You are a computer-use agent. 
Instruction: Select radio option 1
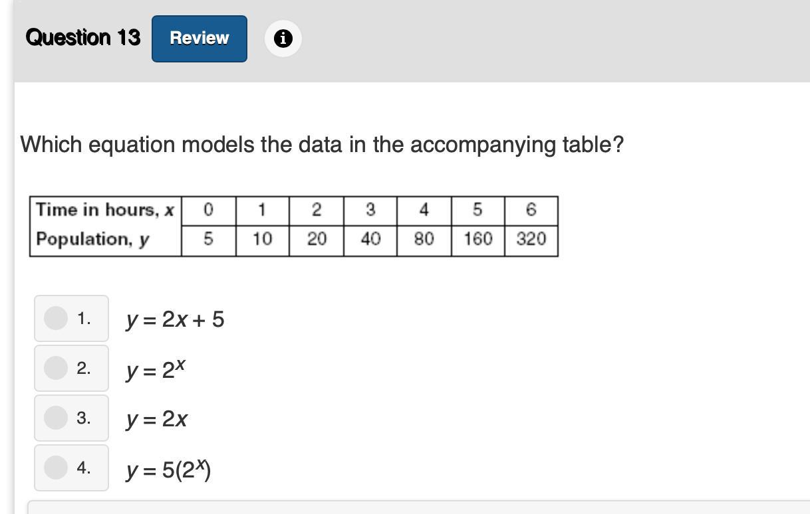coord(56,318)
